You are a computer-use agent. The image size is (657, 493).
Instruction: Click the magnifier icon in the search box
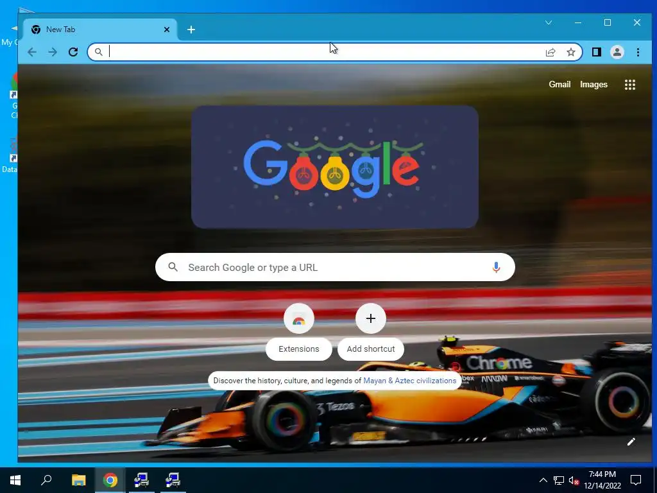click(x=173, y=267)
